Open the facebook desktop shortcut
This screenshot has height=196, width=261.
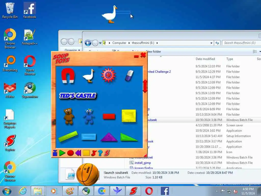(x=30, y=10)
